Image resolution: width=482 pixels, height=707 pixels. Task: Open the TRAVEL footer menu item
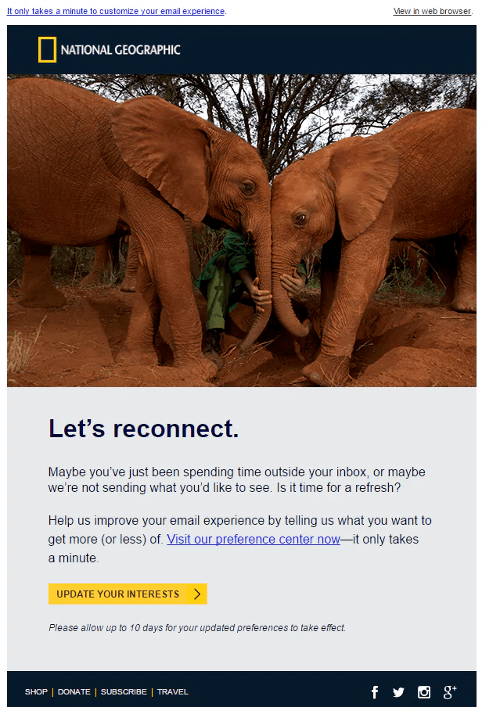point(173,691)
